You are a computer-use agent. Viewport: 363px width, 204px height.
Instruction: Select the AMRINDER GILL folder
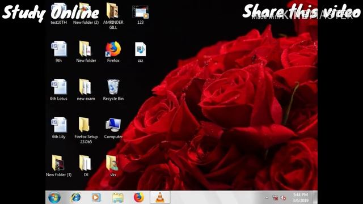point(113,16)
